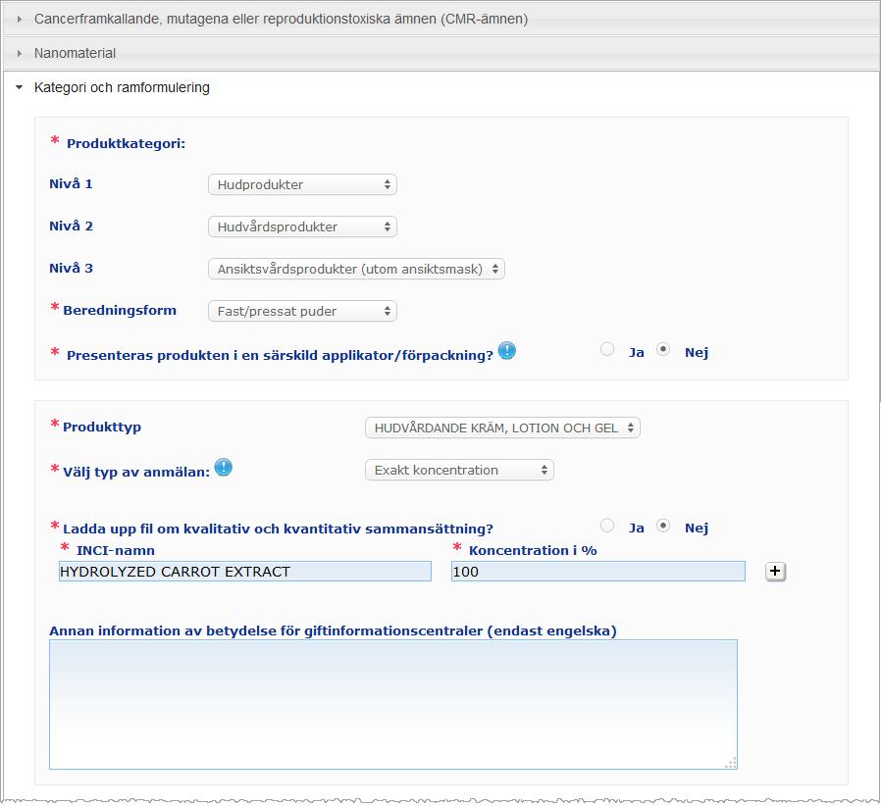
Task: Expand the Nanomaterial section
Action: point(441,53)
